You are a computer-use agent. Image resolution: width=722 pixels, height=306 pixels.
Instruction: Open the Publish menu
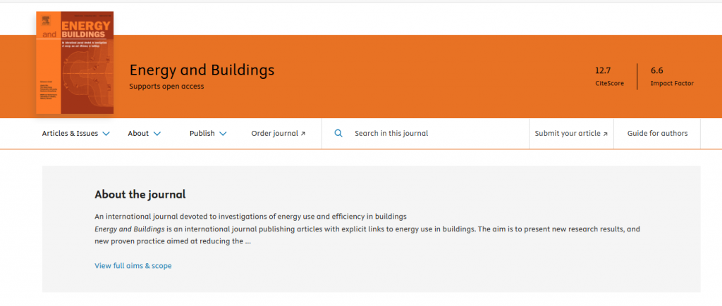click(208, 133)
